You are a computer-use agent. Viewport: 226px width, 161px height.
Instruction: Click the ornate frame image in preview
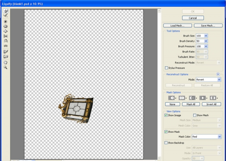coord(76,109)
